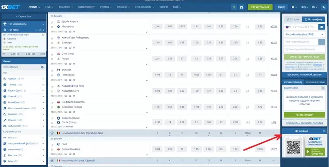Open the КАЗИНО menu
This screenshot has width=329, height=167.
pos(124,7)
